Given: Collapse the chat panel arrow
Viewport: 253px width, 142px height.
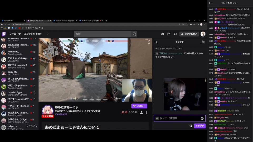Looking at the screenshot, I should click(156, 42).
